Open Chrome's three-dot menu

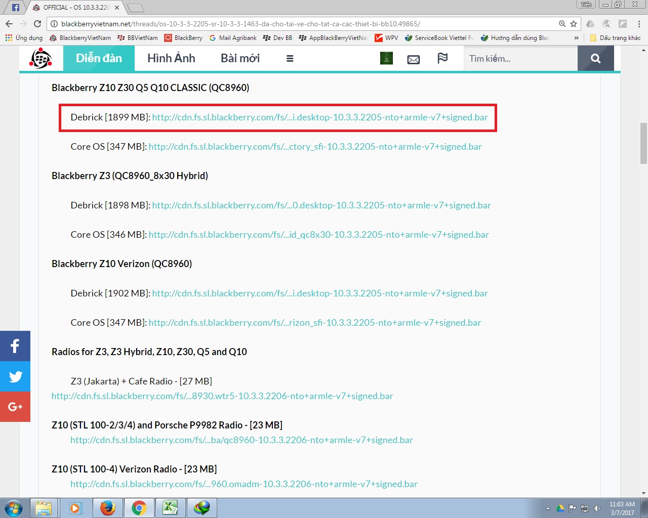coord(639,24)
